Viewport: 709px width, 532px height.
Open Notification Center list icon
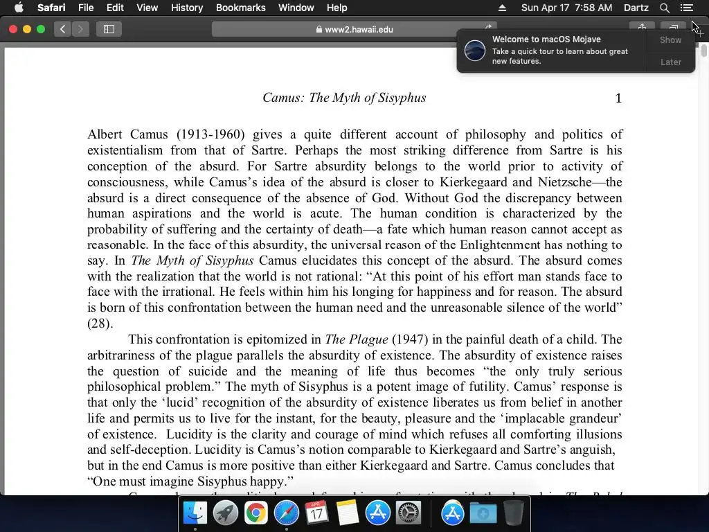point(686,8)
